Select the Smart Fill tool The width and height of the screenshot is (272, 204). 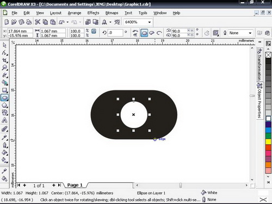coord(4,83)
